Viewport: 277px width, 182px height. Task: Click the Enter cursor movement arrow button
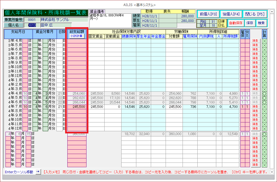pyautogui.click(x=38, y=172)
